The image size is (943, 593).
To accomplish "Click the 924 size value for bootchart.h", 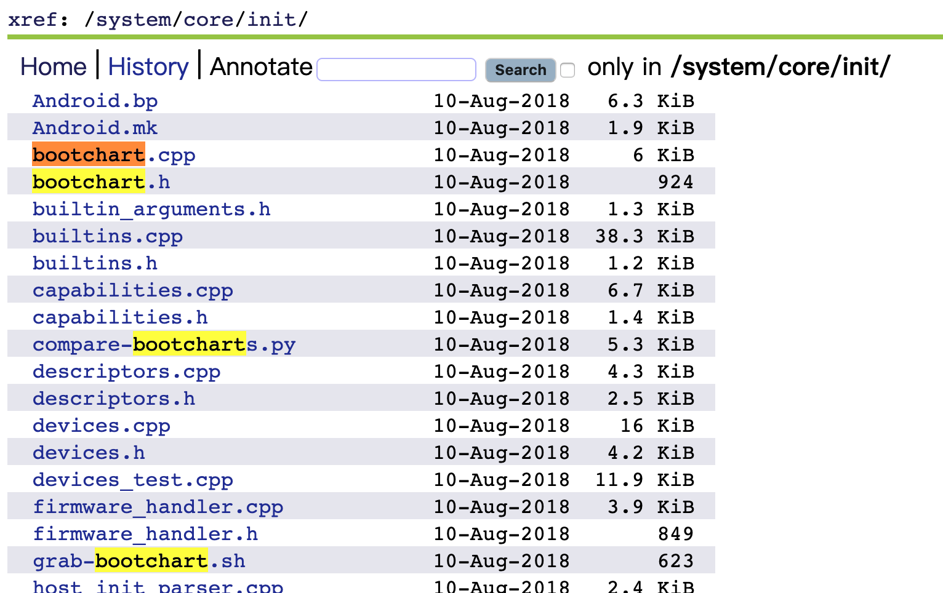I will pos(676,182).
